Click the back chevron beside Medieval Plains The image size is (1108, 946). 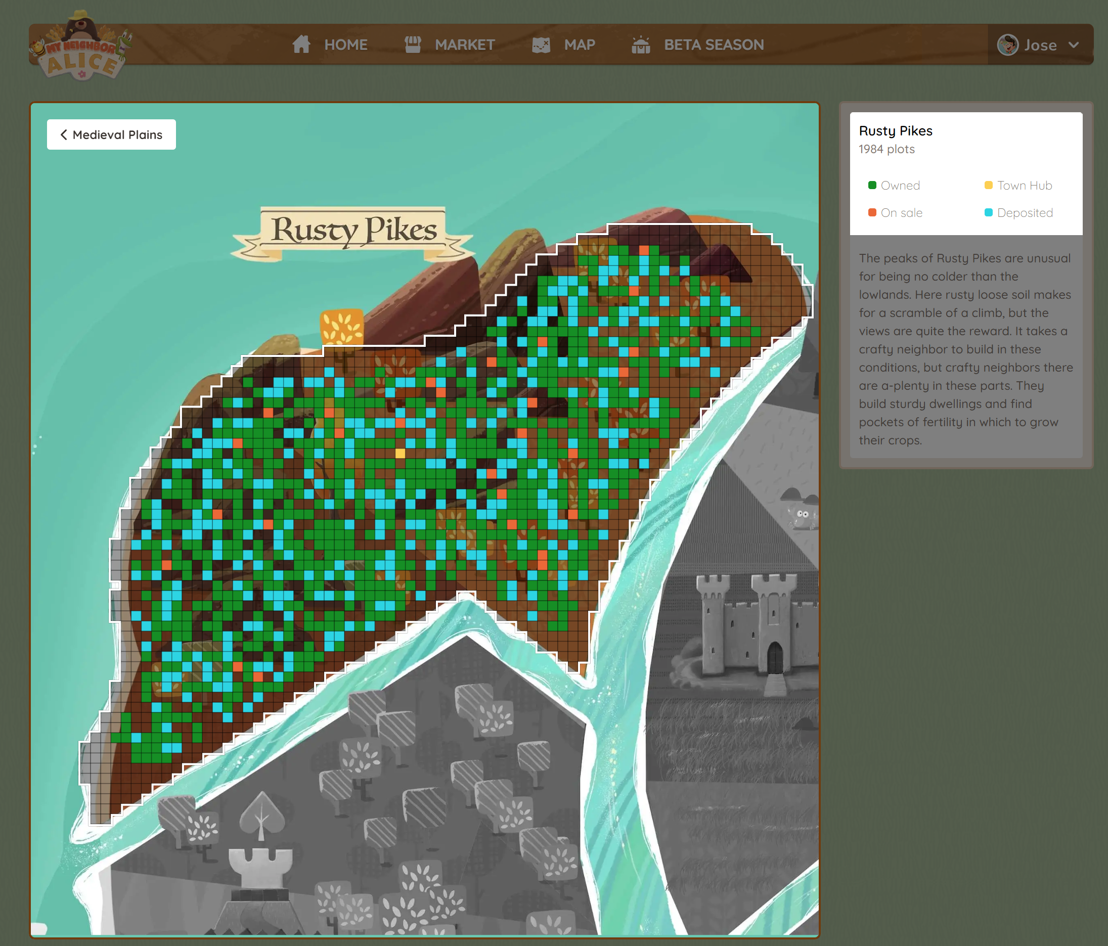[64, 135]
